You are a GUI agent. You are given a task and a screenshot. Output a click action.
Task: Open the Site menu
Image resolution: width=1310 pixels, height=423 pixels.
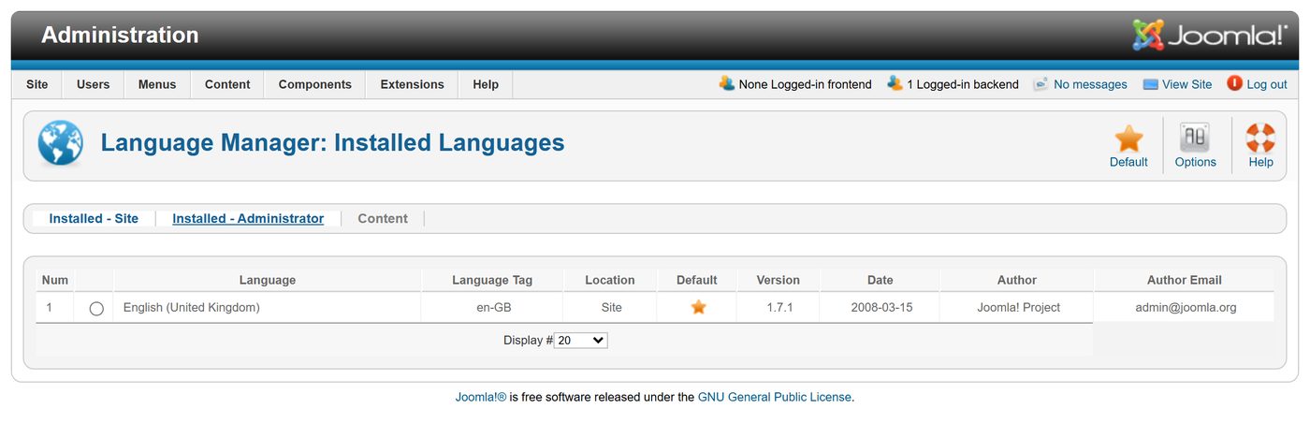pos(37,84)
